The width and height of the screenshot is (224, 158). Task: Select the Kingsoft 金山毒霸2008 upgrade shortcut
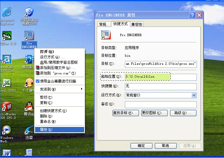29,12
